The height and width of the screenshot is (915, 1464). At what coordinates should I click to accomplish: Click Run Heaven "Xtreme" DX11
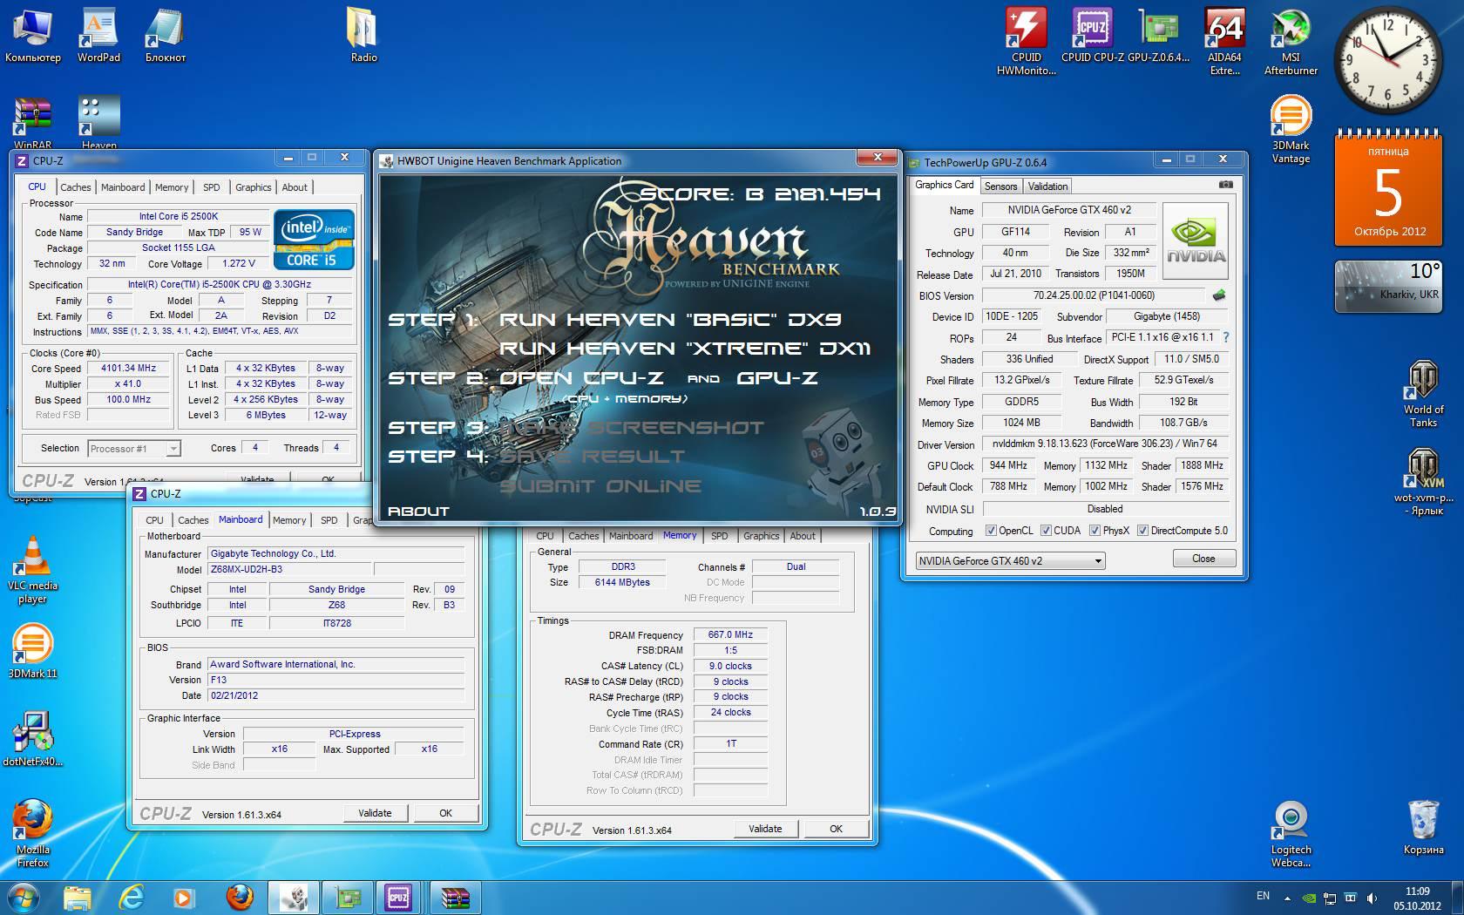[684, 349]
